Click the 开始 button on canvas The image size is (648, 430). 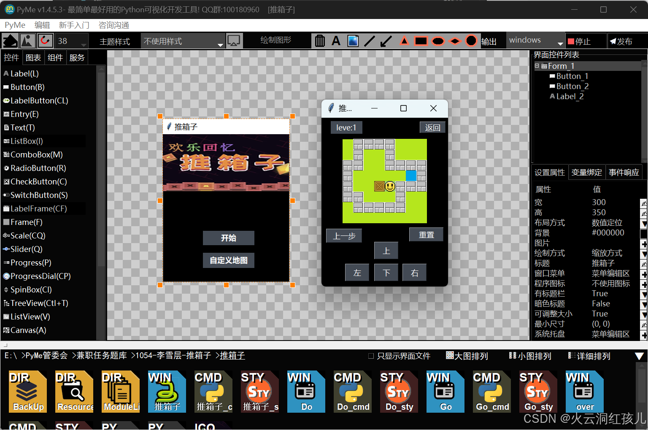(x=229, y=238)
